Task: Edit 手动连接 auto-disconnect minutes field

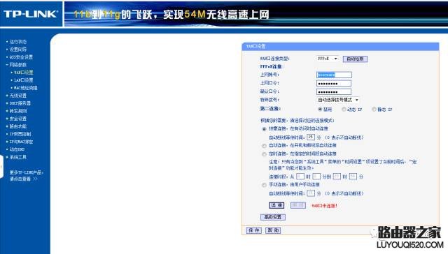Action: pos(311,193)
